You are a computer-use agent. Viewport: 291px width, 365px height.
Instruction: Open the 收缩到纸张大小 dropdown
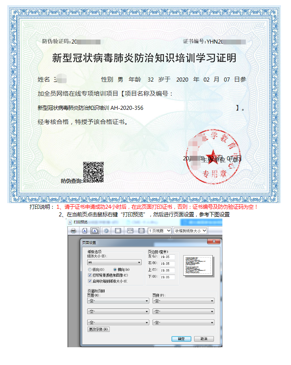[190, 231]
